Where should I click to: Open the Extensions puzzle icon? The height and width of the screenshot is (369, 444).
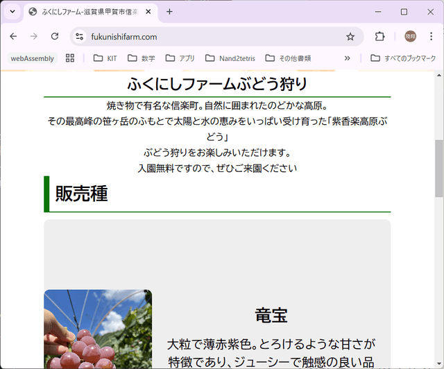(379, 37)
